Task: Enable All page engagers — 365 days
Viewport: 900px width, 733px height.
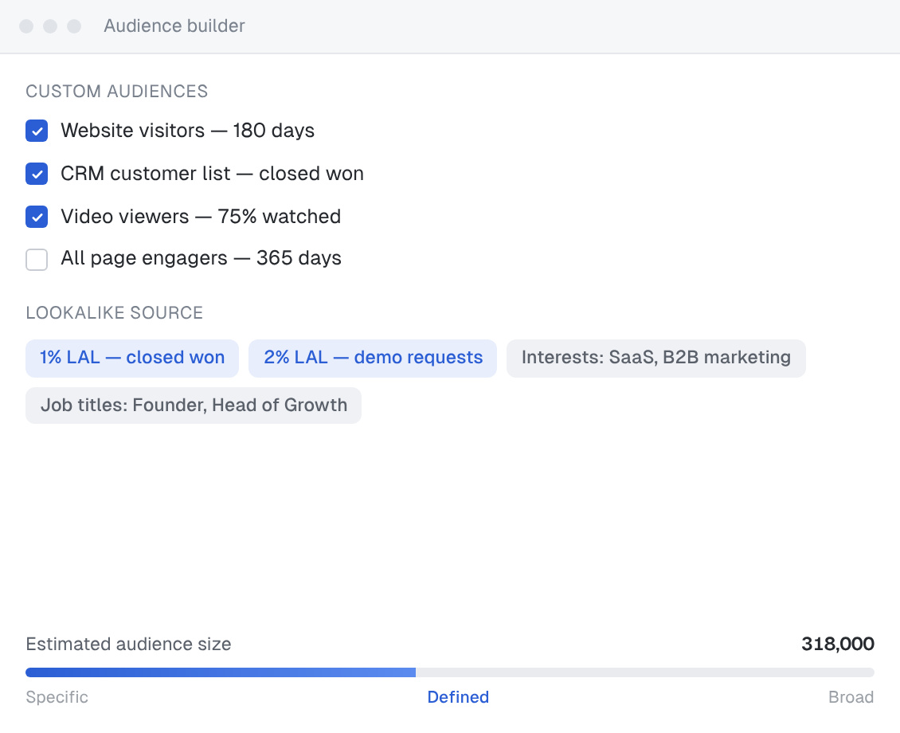Action: tap(37, 260)
